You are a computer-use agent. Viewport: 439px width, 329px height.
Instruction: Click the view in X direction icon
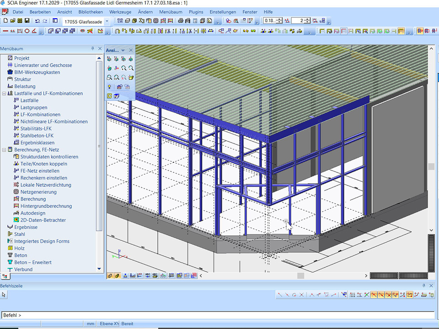tap(110, 59)
